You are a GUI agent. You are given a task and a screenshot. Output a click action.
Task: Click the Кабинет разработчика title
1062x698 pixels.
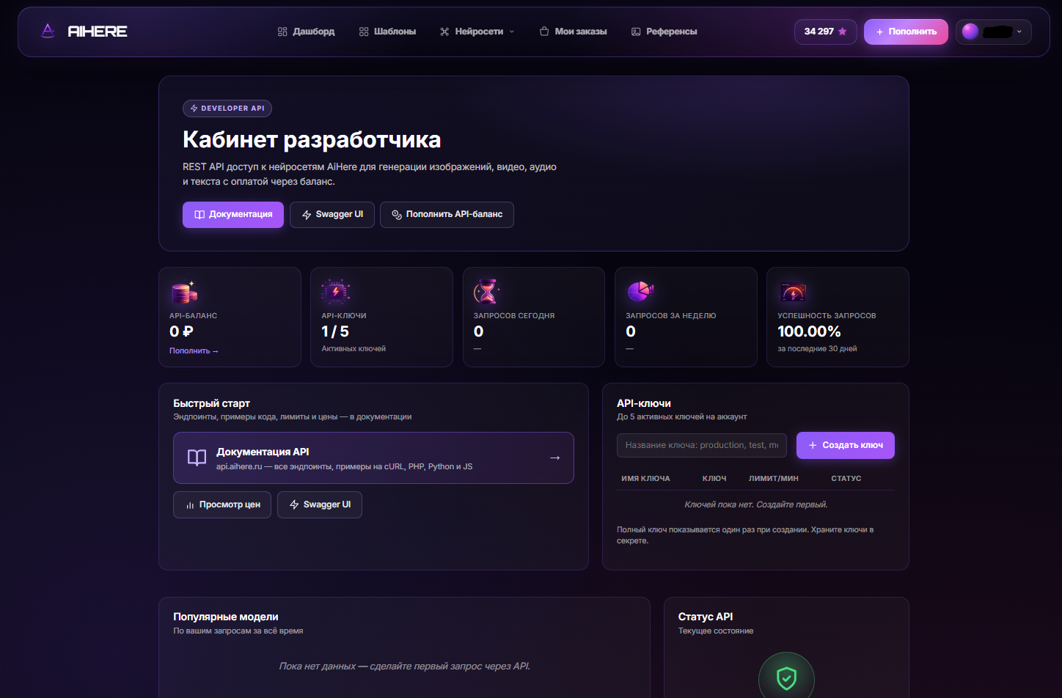click(x=312, y=139)
